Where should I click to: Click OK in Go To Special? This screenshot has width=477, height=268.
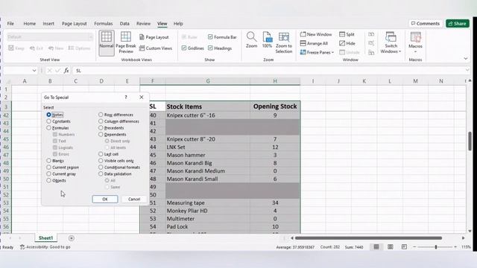(x=105, y=199)
